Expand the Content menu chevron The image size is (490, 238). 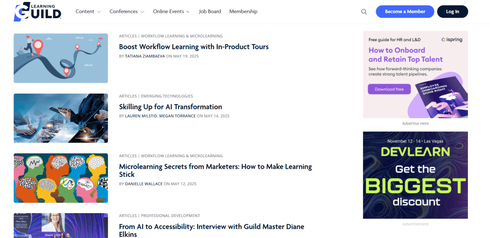coord(99,12)
